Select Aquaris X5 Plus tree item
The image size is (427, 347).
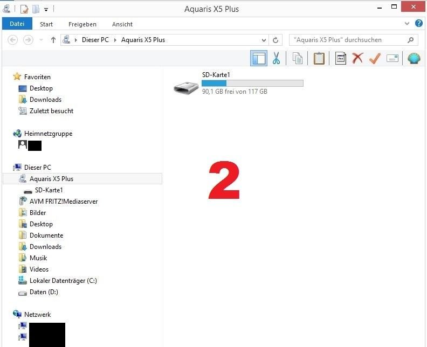tap(82, 179)
